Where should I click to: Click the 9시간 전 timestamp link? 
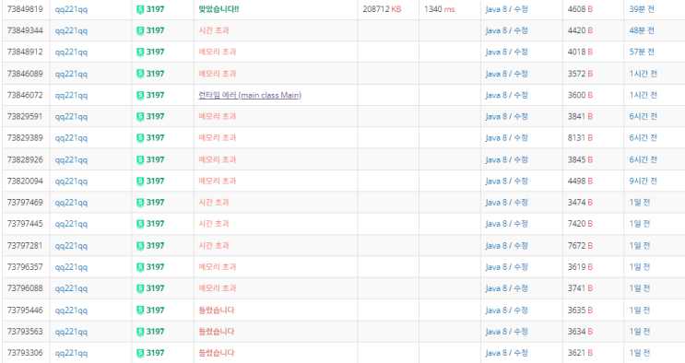coord(644,181)
